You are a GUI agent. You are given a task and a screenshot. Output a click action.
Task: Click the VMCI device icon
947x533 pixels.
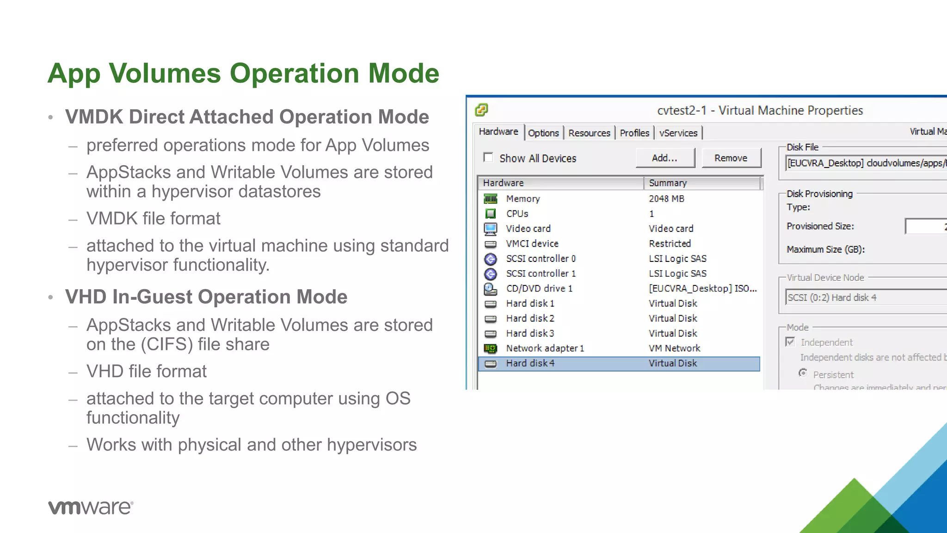(490, 244)
